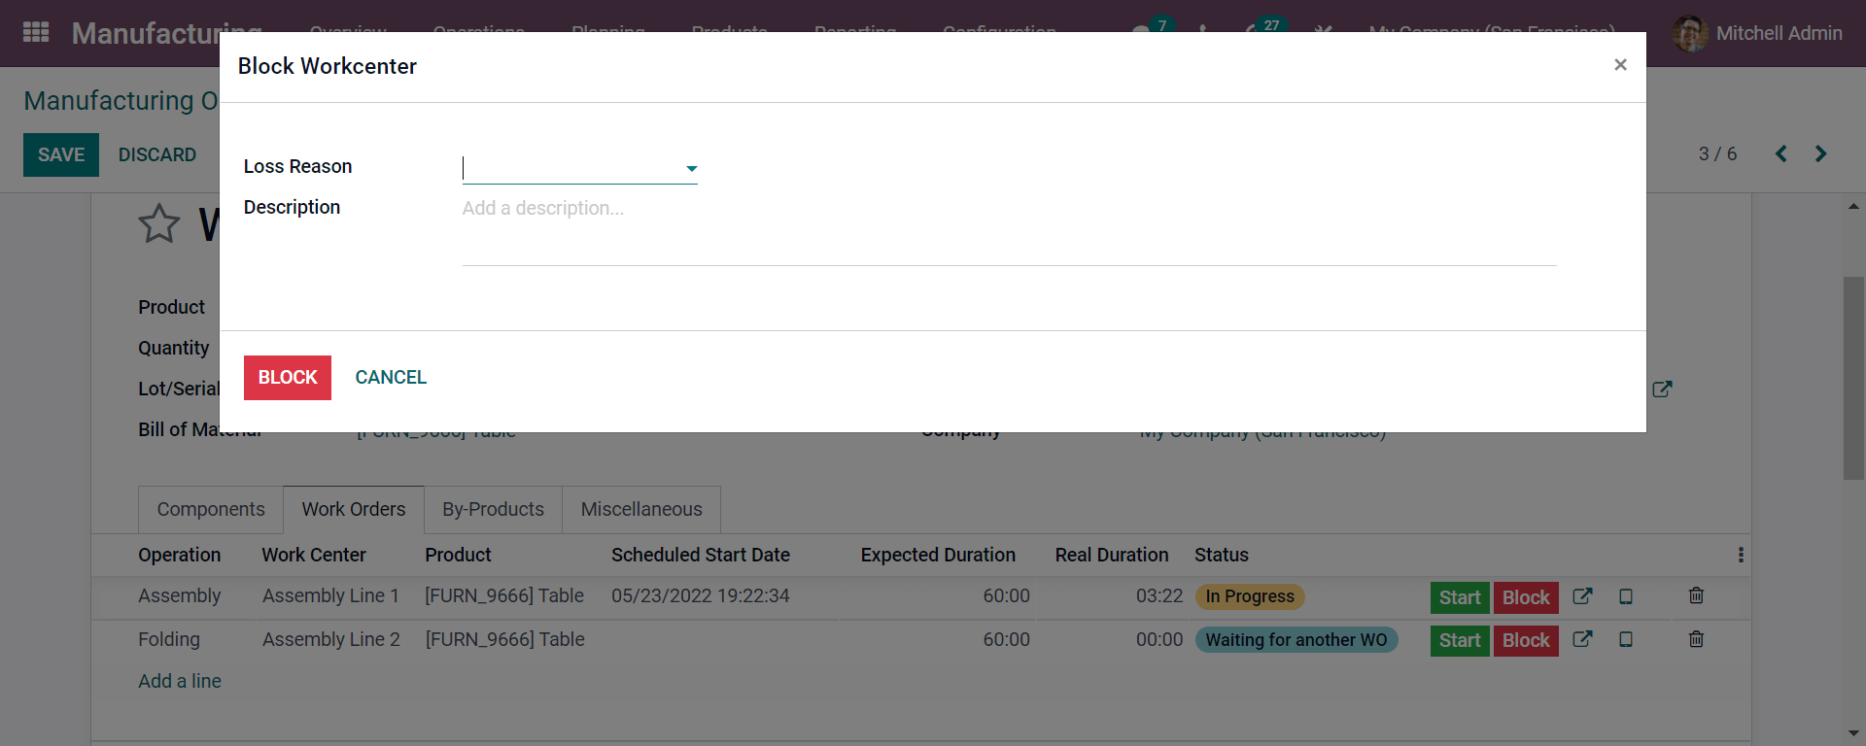Start the Folding work order
The height and width of the screenshot is (746, 1866).
(x=1460, y=640)
